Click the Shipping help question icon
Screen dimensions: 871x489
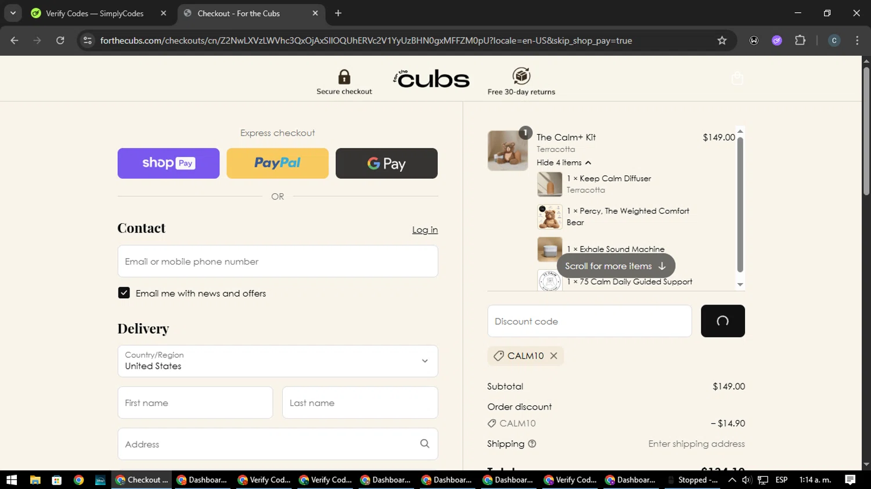tap(532, 444)
